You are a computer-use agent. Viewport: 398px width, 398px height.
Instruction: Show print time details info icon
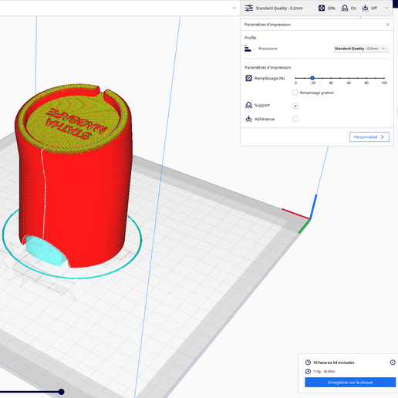393,363
